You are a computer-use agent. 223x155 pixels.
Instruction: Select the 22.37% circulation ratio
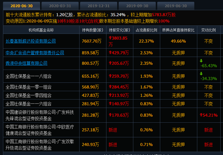point(146,41)
